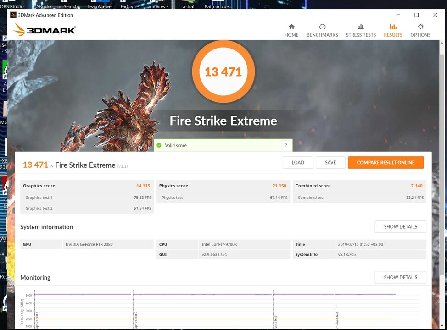Click the OBS Studio desktop shortcut
The height and width of the screenshot is (330, 447).
(12, 5)
